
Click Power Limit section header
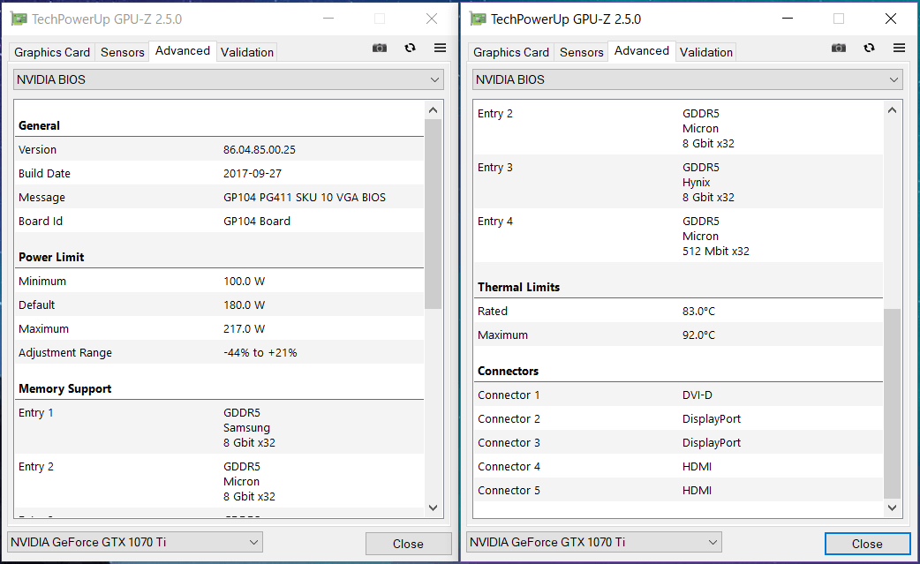[x=51, y=257]
